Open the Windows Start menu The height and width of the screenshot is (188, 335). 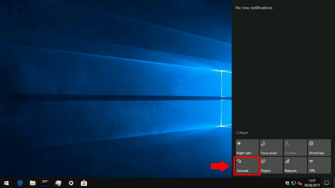6,183
